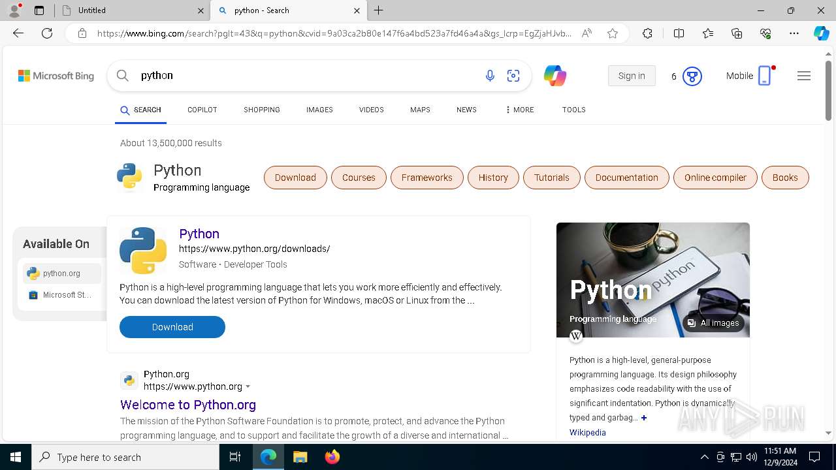Open notification center icon
The image size is (836, 470).
814,457
